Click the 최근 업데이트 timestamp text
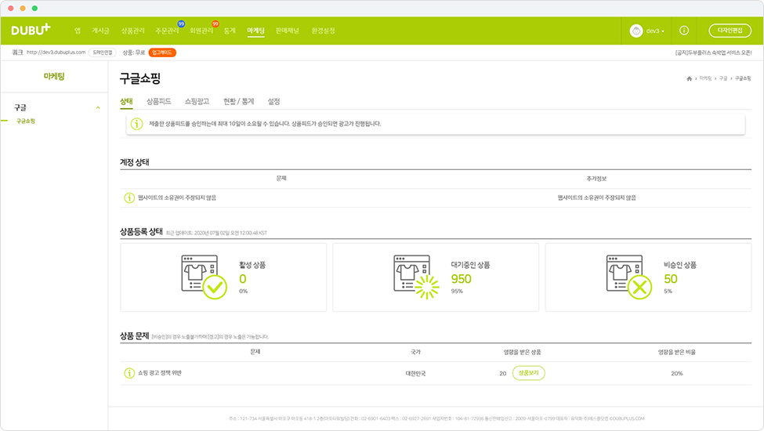The width and height of the screenshot is (764, 431). [x=216, y=234]
